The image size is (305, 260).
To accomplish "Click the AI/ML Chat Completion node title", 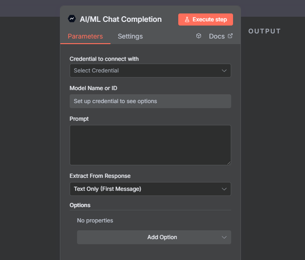I will click(x=121, y=19).
